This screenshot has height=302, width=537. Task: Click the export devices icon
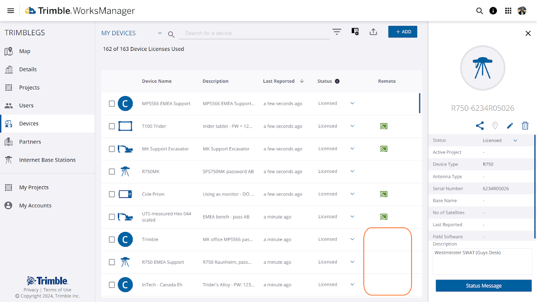point(373,32)
